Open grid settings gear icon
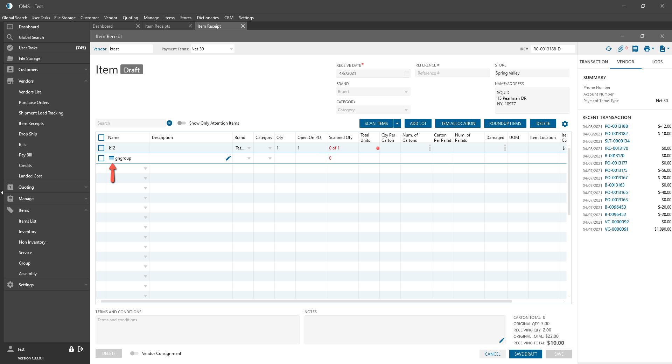Image resolution: width=672 pixels, height=364 pixels. pos(565,124)
